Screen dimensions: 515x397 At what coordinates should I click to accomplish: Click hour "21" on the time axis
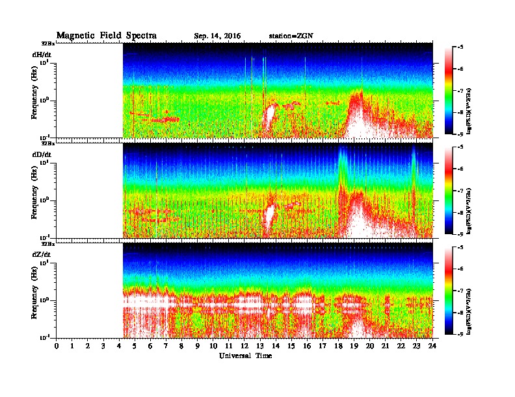pos(385,346)
